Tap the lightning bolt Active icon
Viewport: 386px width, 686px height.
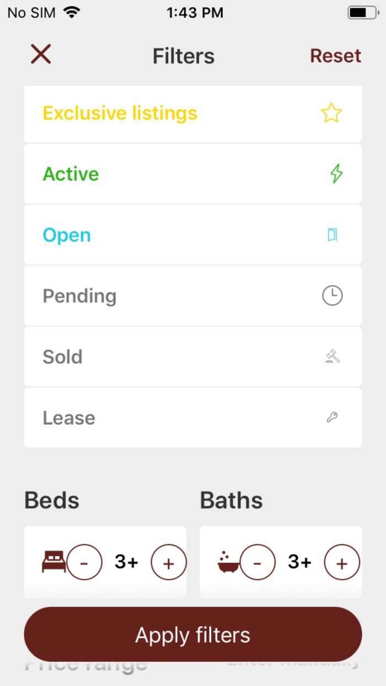pyautogui.click(x=336, y=174)
